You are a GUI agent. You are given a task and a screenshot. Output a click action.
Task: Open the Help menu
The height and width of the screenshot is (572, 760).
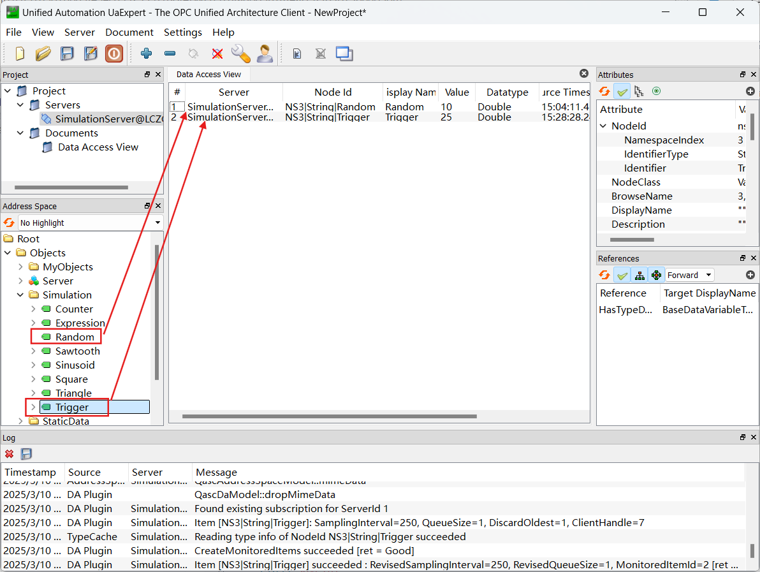[x=223, y=32]
